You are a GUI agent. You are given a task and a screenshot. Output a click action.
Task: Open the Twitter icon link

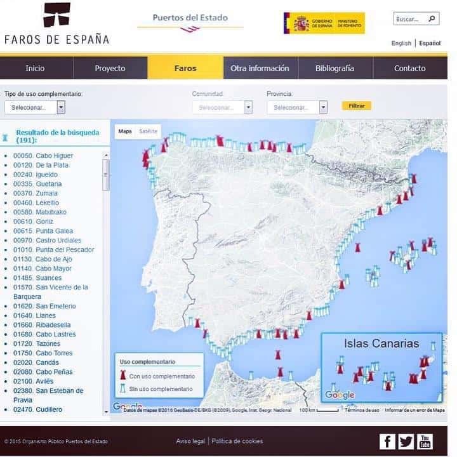pos(406,441)
